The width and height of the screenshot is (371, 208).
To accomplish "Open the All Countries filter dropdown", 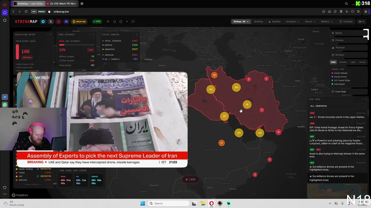I will (x=338, y=106).
